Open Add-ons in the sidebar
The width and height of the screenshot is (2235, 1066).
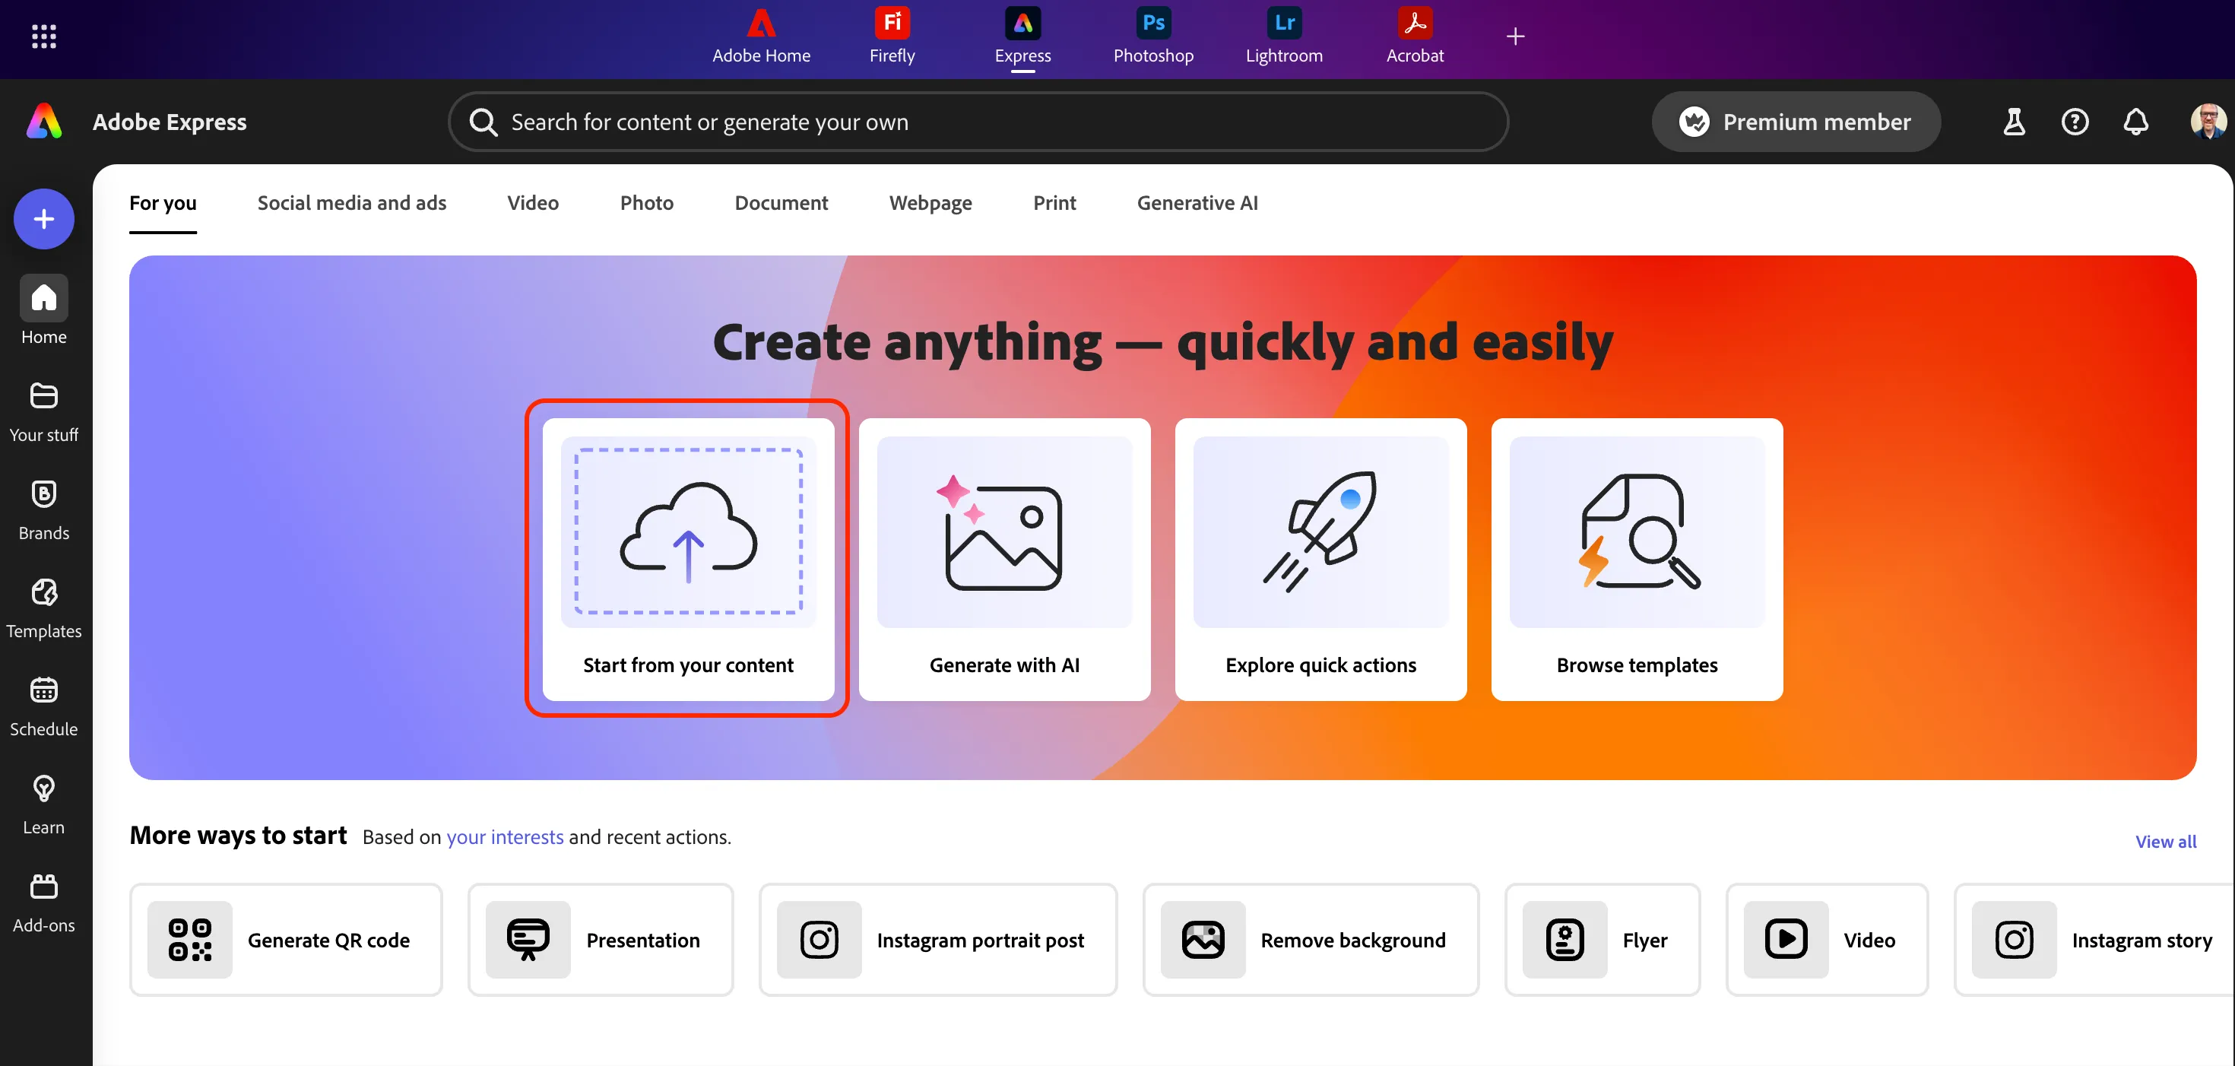pos(43,903)
